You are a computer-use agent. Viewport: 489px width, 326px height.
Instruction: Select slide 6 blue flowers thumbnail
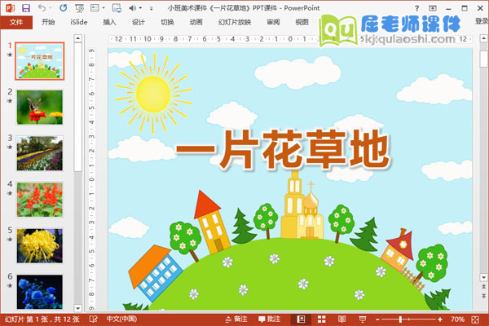click(40, 292)
